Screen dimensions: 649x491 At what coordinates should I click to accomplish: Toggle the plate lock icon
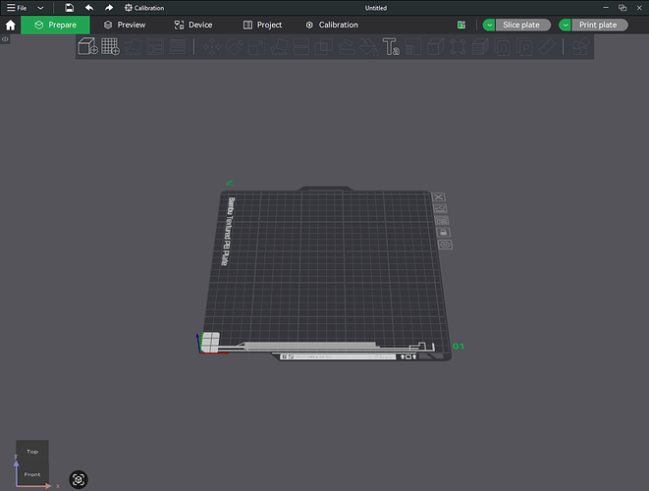coord(443,233)
